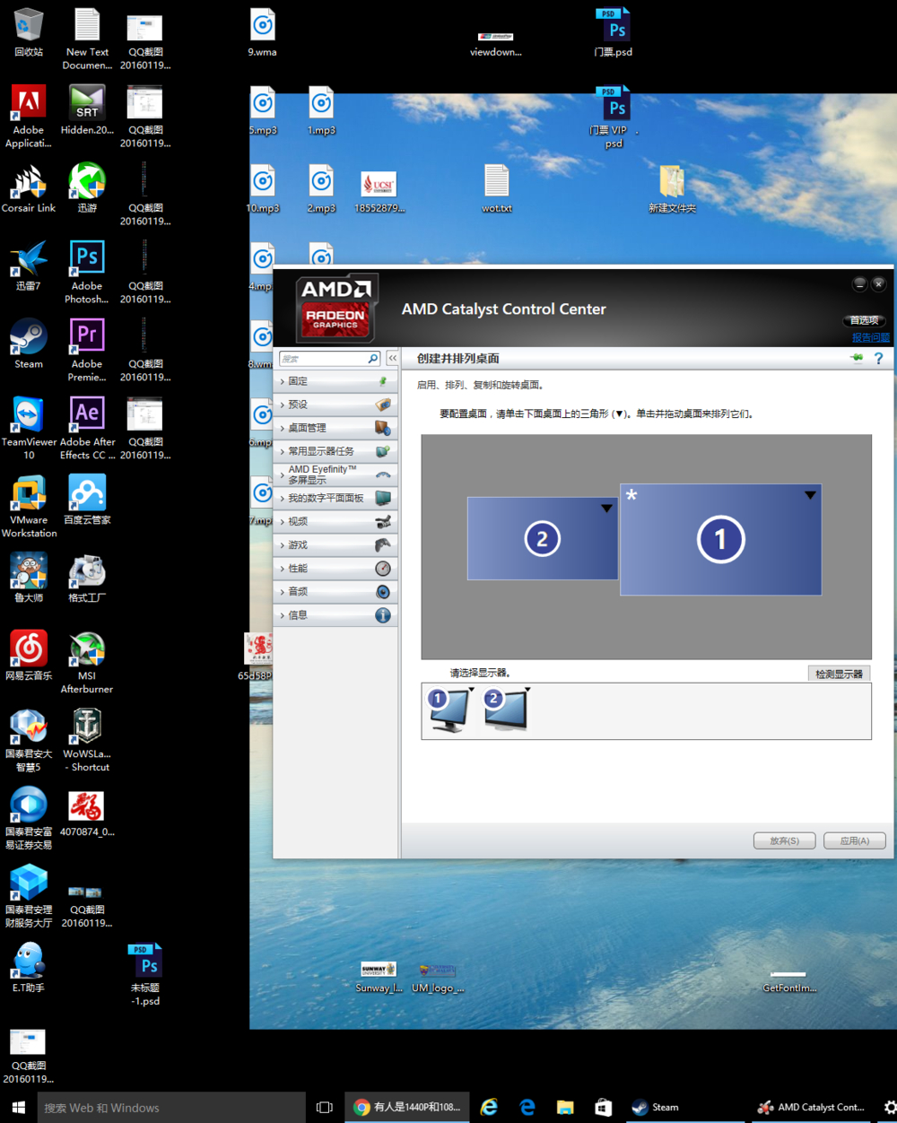
Task: Expand the 固定 section in the sidebar
Action: coord(336,381)
